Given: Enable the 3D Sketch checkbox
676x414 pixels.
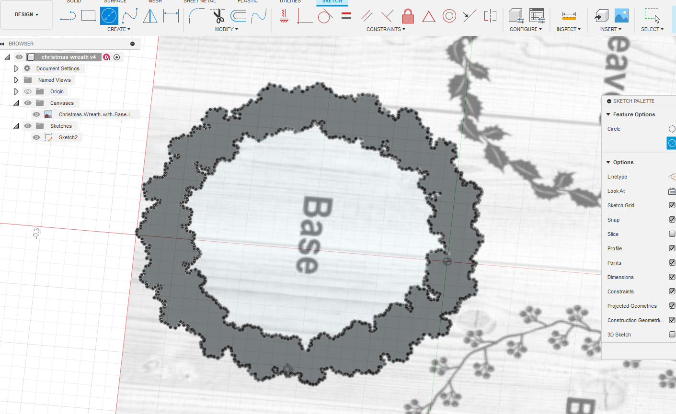Looking at the screenshot, I should pos(672,335).
